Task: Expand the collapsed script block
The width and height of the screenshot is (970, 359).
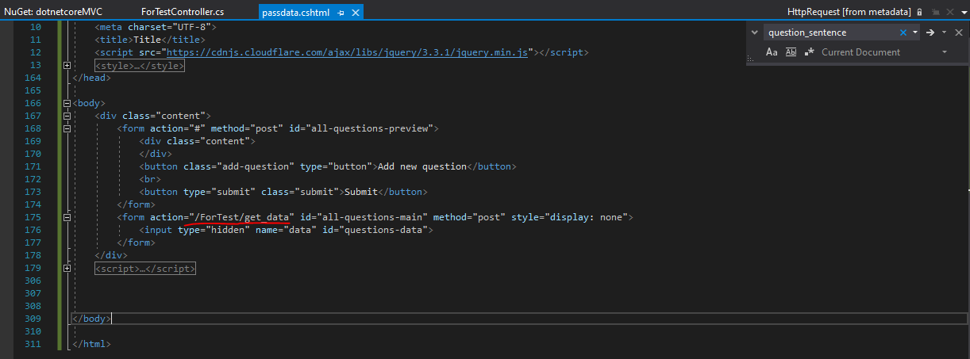Action: click(x=67, y=269)
